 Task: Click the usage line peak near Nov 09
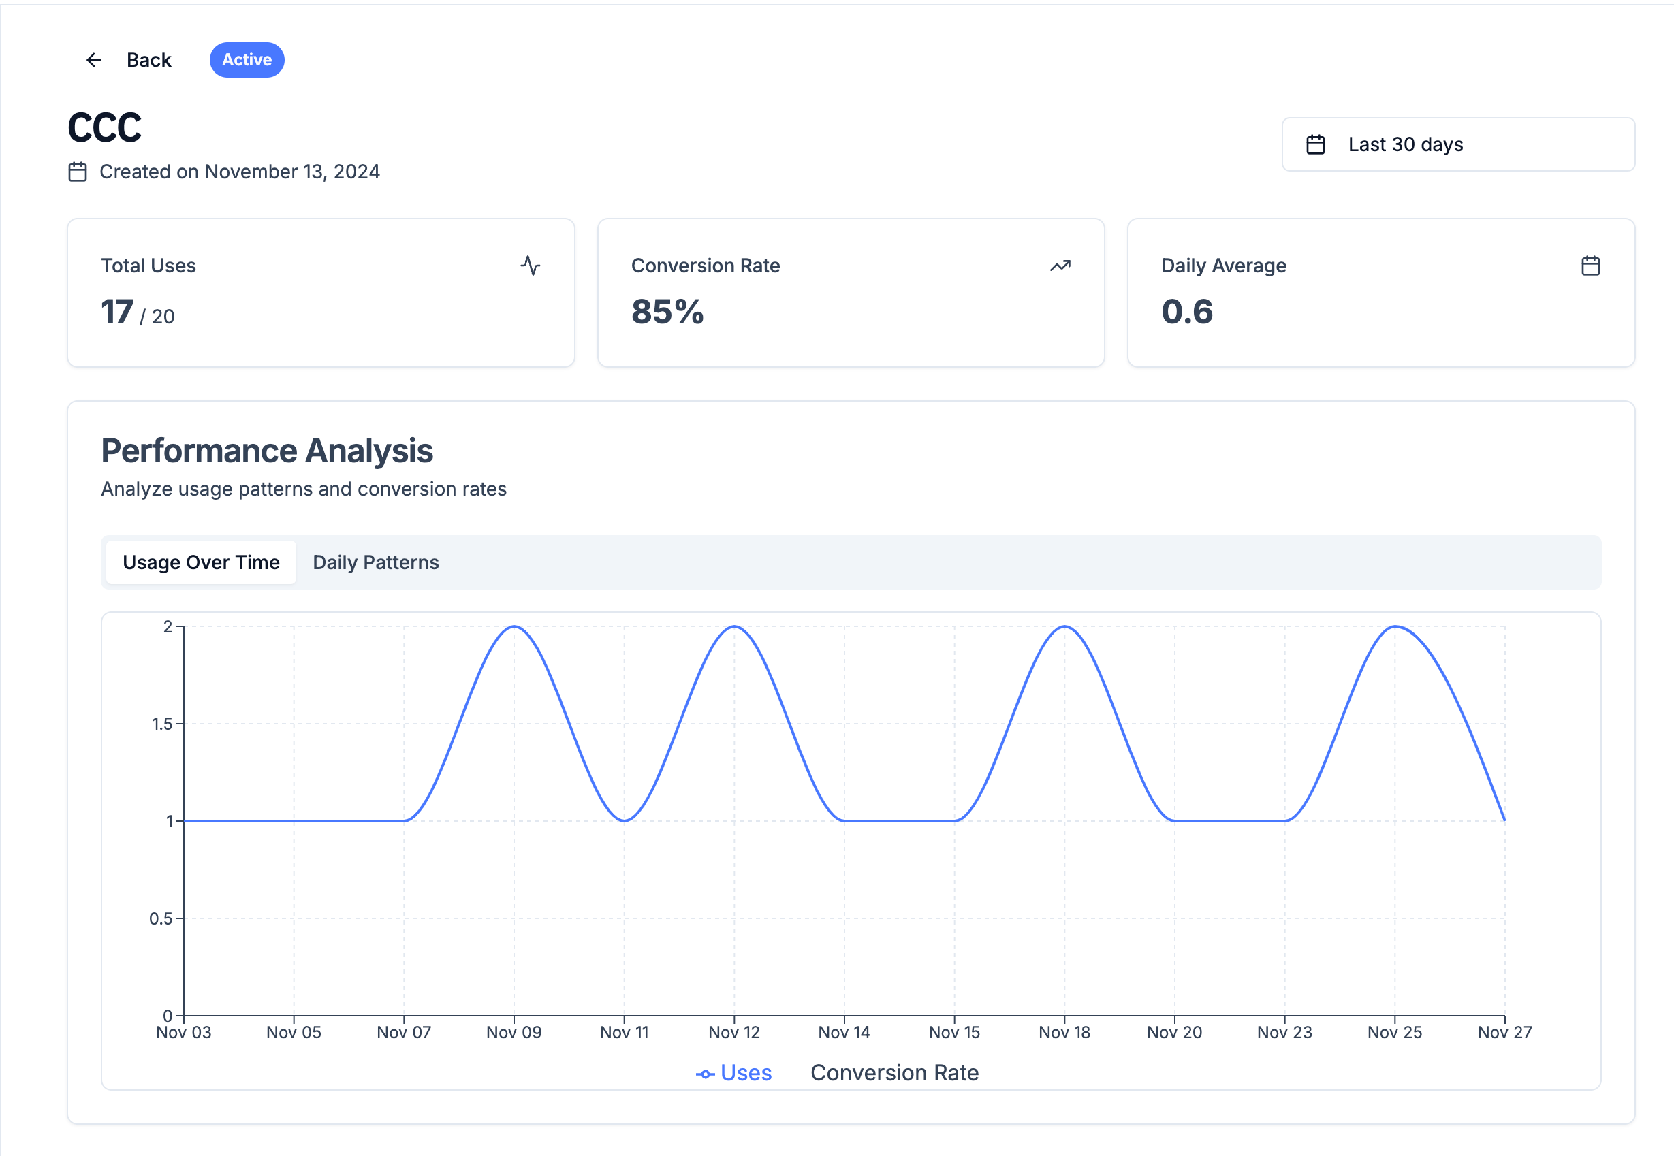click(x=514, y=626)
